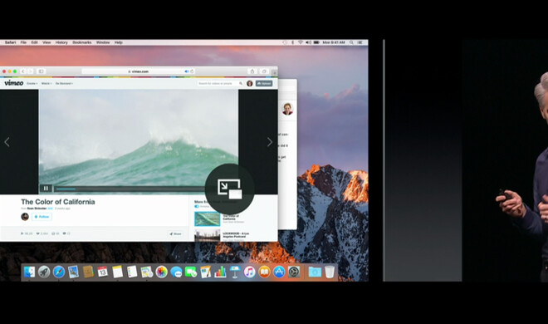Open iTunes from the Dock
The width and height of the screenshot is (548, 324).
click(250, 272)
